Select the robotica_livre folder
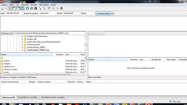The image size is (187, 105). point(9,66)
